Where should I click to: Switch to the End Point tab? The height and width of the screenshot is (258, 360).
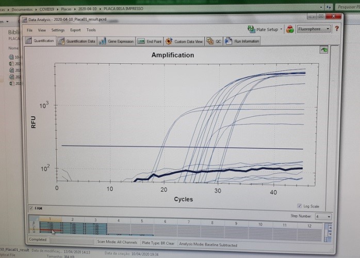(x=150, y=41)
